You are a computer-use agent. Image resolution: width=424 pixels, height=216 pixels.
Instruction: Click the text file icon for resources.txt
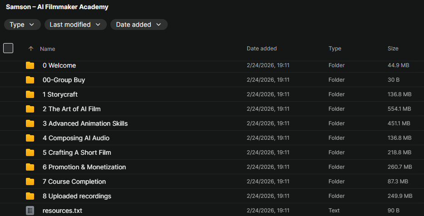[30, 211]
